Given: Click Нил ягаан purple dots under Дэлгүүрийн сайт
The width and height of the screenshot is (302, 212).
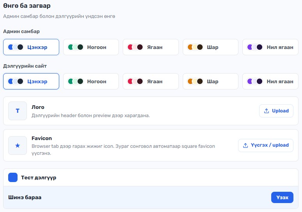Looking at the screenshot, I should click(x=255, y=81).
